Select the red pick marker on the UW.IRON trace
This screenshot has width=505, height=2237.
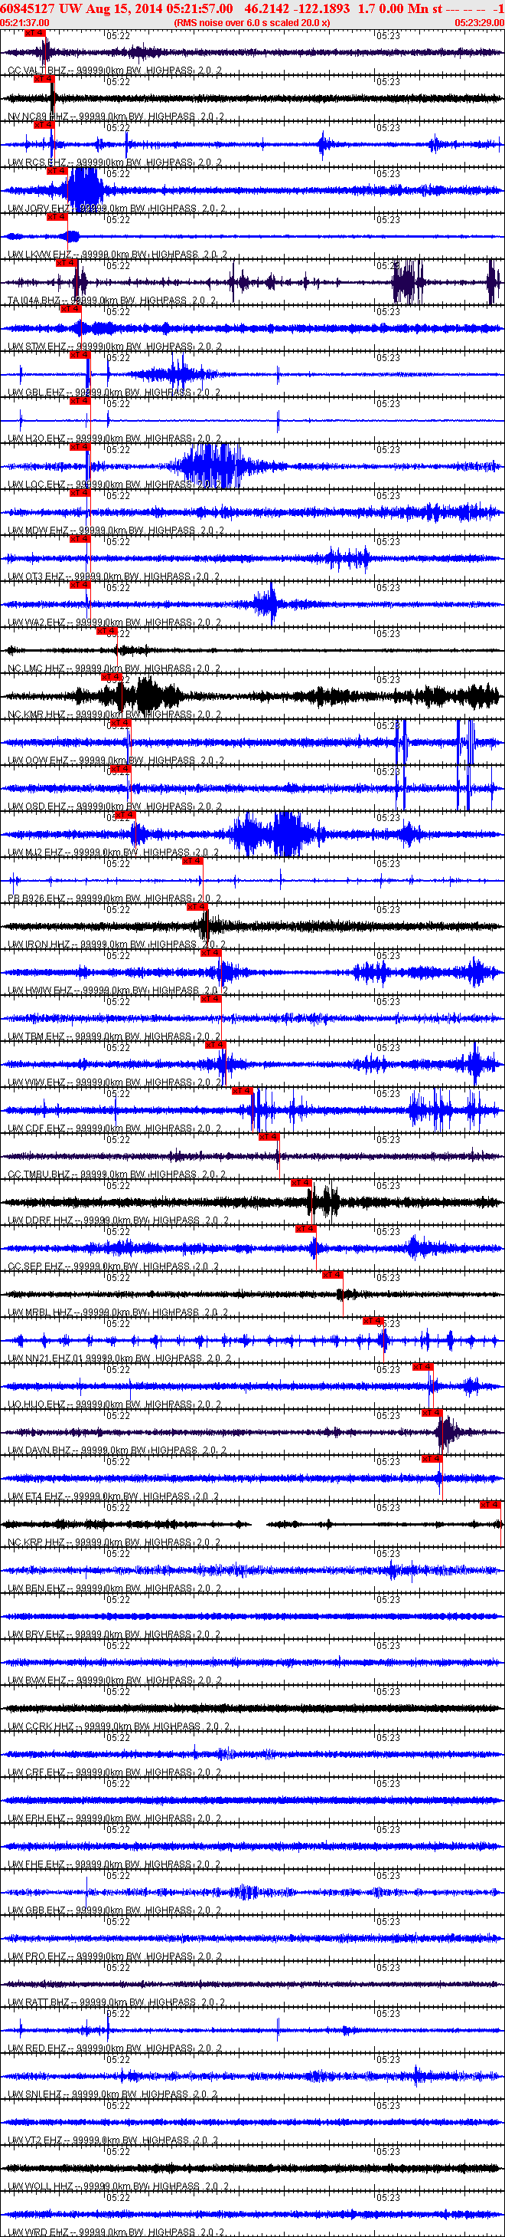point(197,907)
